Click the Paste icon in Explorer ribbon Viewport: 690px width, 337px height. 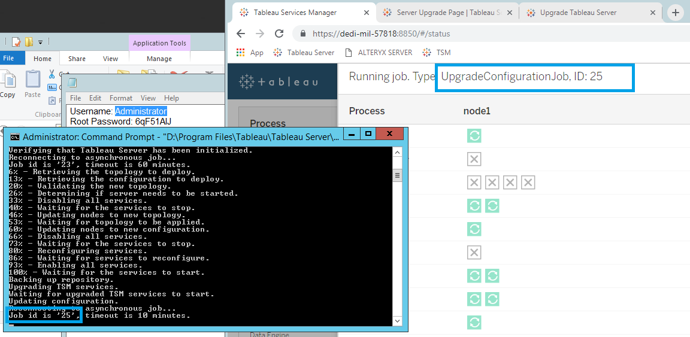tap(32, 84)
